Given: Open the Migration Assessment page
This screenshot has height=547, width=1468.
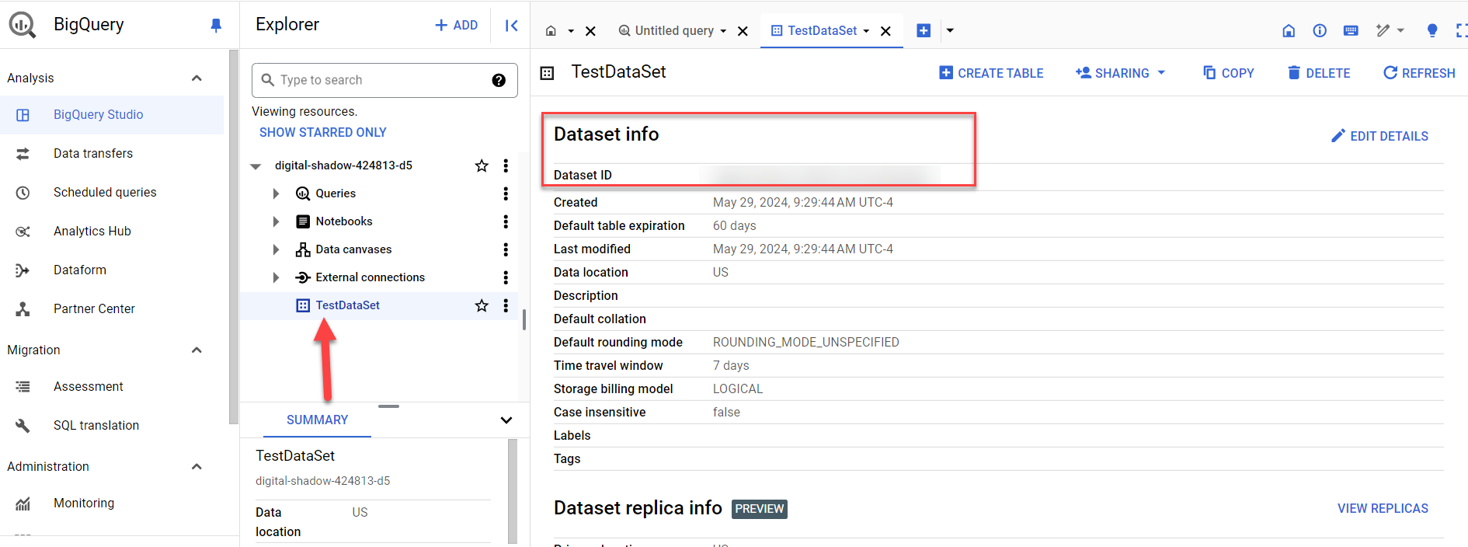Looking at the screenshot, I should tap(89, 387).
